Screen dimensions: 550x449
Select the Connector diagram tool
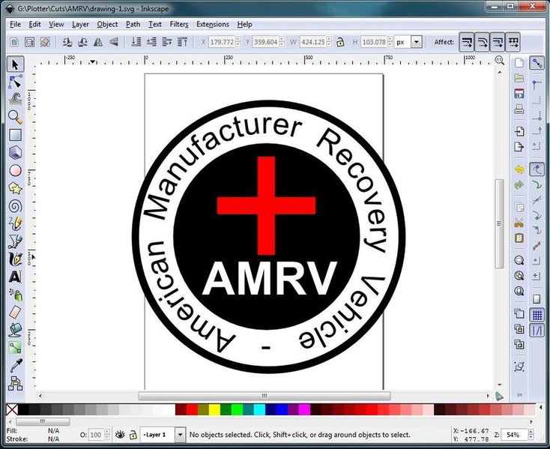15,383
